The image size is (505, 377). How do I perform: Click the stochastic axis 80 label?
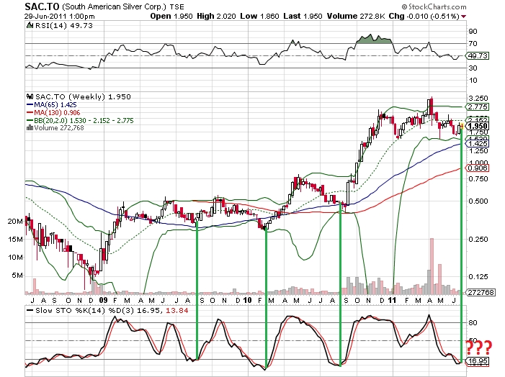[473, 322]
